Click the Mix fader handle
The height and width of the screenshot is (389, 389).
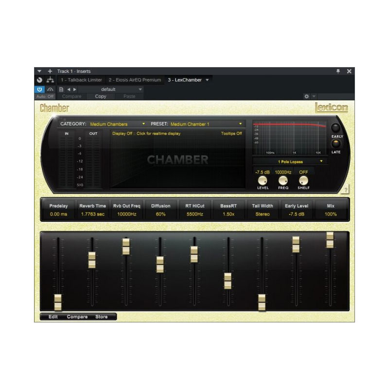[330, 240]
